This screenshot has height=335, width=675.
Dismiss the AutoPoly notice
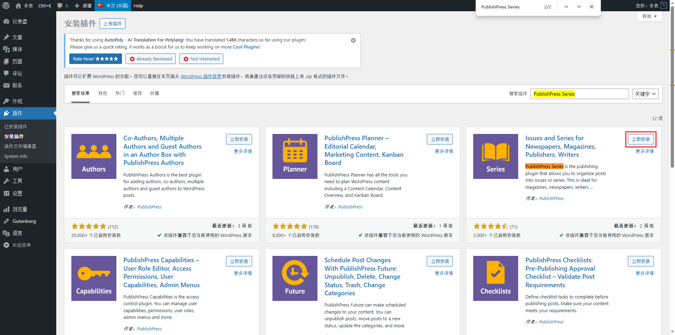pos(353,40)
